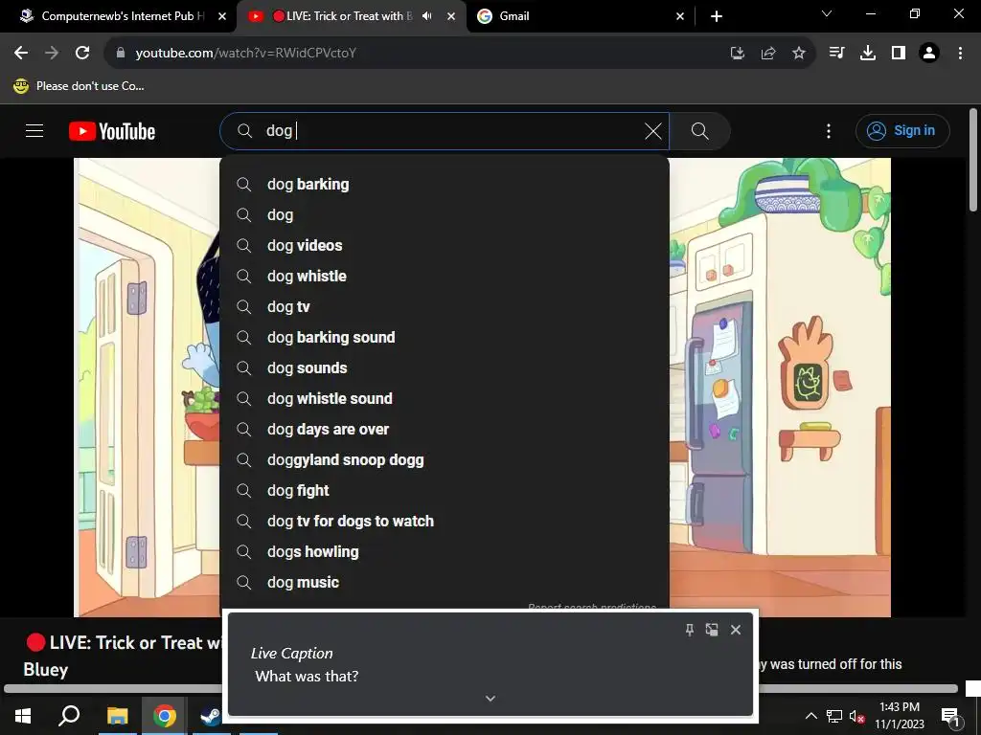Expand Live Caption with down chevron

490,698
